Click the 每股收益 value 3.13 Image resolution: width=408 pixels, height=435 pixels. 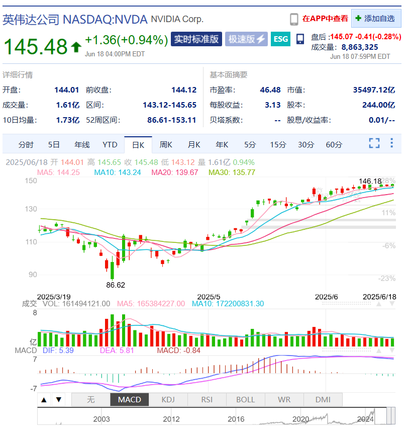(273, 105)
